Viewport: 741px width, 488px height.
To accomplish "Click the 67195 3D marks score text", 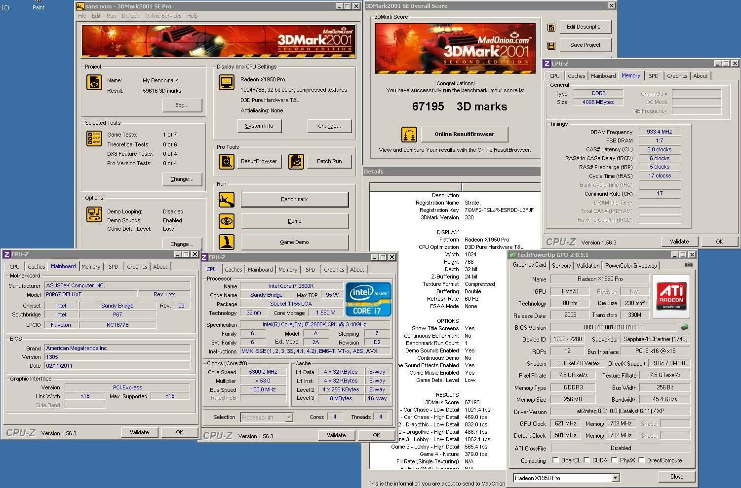I will 460,106.
